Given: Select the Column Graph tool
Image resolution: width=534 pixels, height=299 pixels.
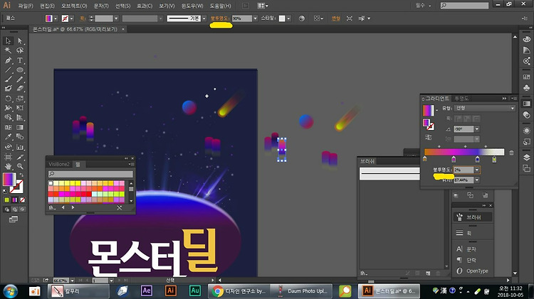Looking at the screenshot, I should click(20, 147).
